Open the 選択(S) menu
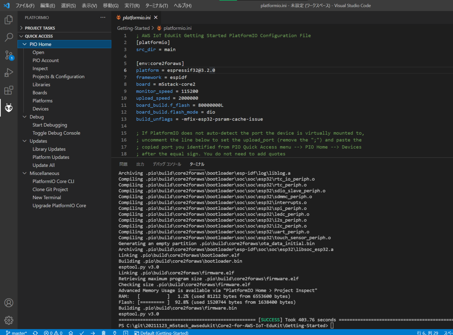The width and height of the screenshot is (453, 335). pos(68,6)
